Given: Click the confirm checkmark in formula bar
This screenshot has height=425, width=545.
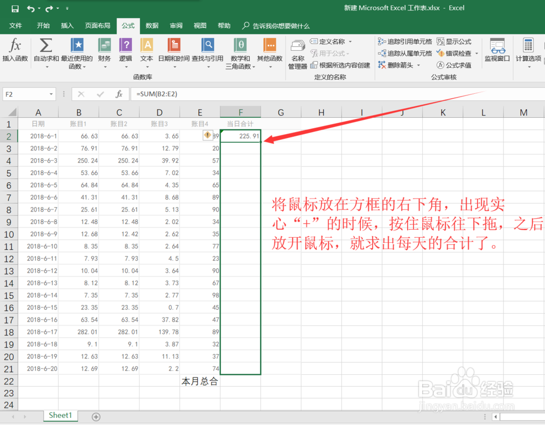Looking at the screenshot, I should point(100,94).
